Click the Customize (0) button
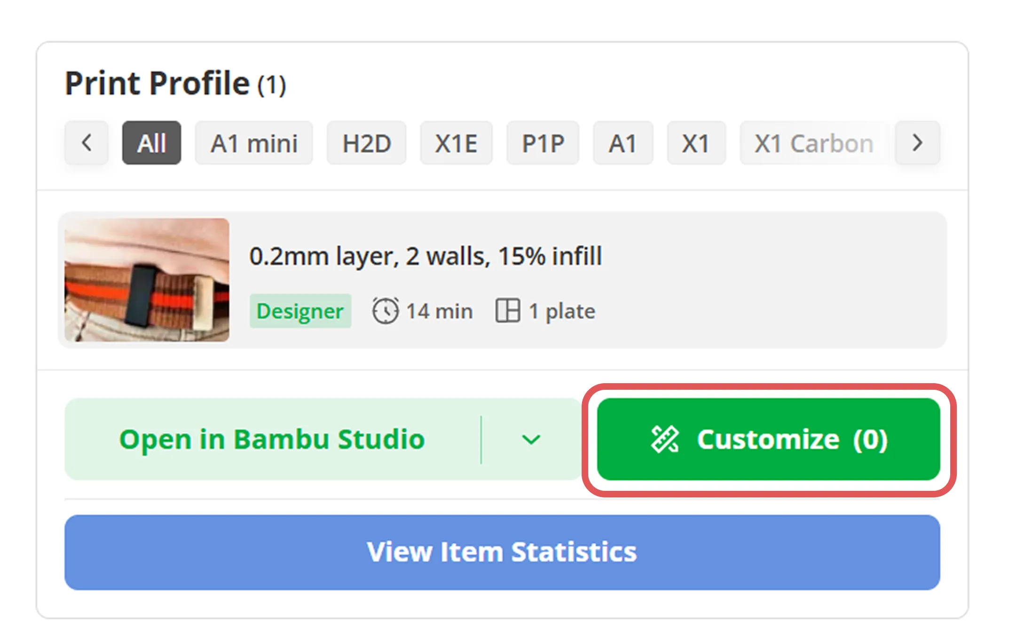This screenshot has width=1009, height=630. (769, 439)
